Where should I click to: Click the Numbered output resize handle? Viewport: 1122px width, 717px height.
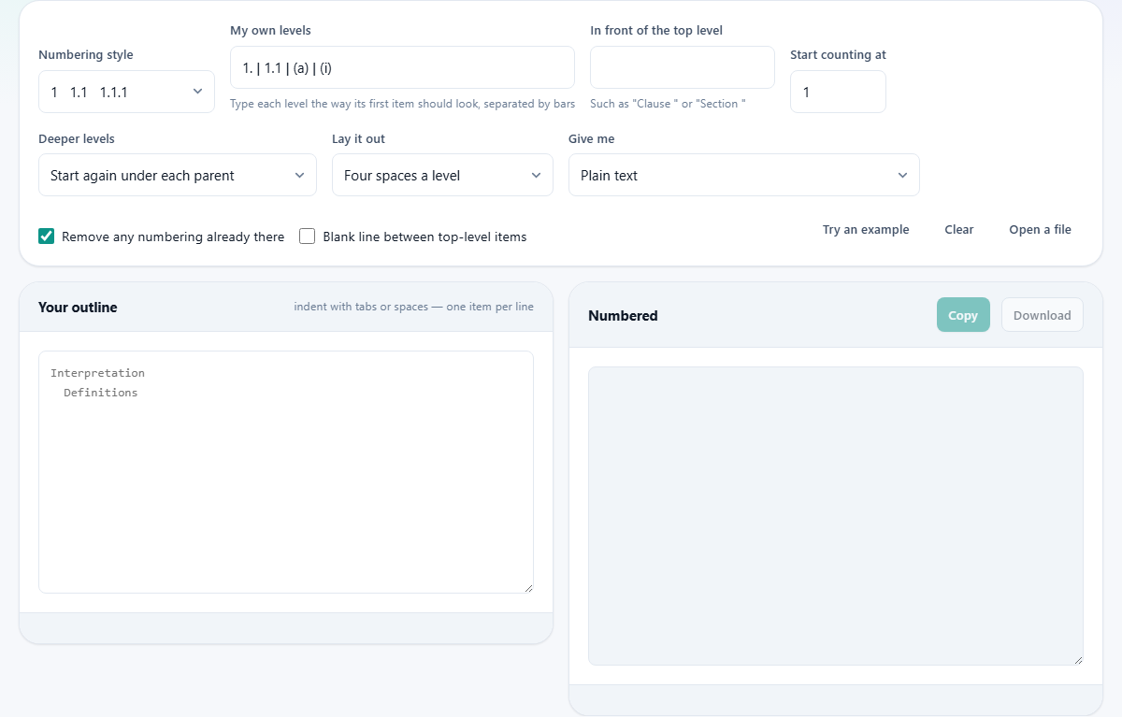[1077, 659]
